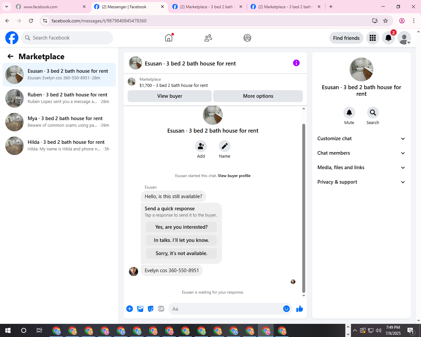Open the Chrome tab search dropdown
This screenshot has width=421, height=337.
point(7,7)
